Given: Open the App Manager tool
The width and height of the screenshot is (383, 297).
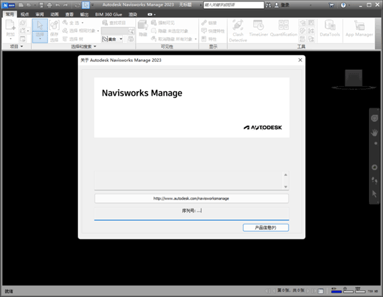Looking at the screenshot, I should (359, 28).
